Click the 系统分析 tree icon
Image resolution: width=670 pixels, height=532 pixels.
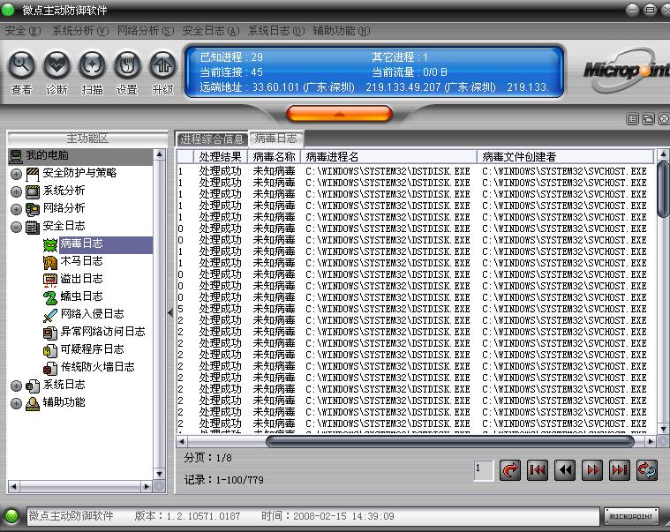[x=33, y=191]
